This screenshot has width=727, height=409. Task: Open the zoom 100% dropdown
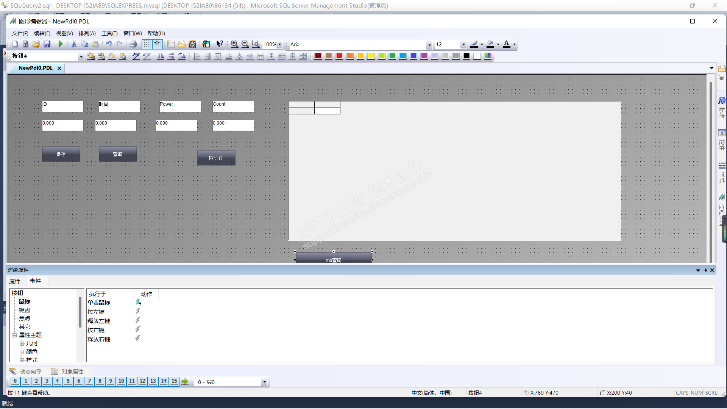click(x=279, y=45)
